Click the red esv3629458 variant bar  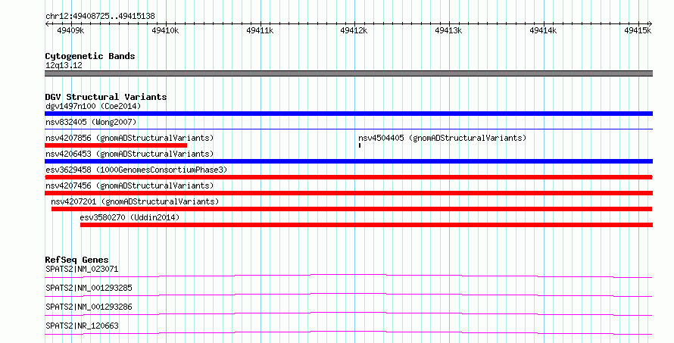click(348, 177)
